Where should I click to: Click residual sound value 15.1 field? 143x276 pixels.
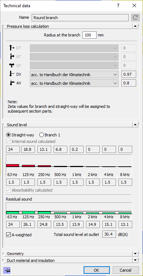(x=109, y=224)
